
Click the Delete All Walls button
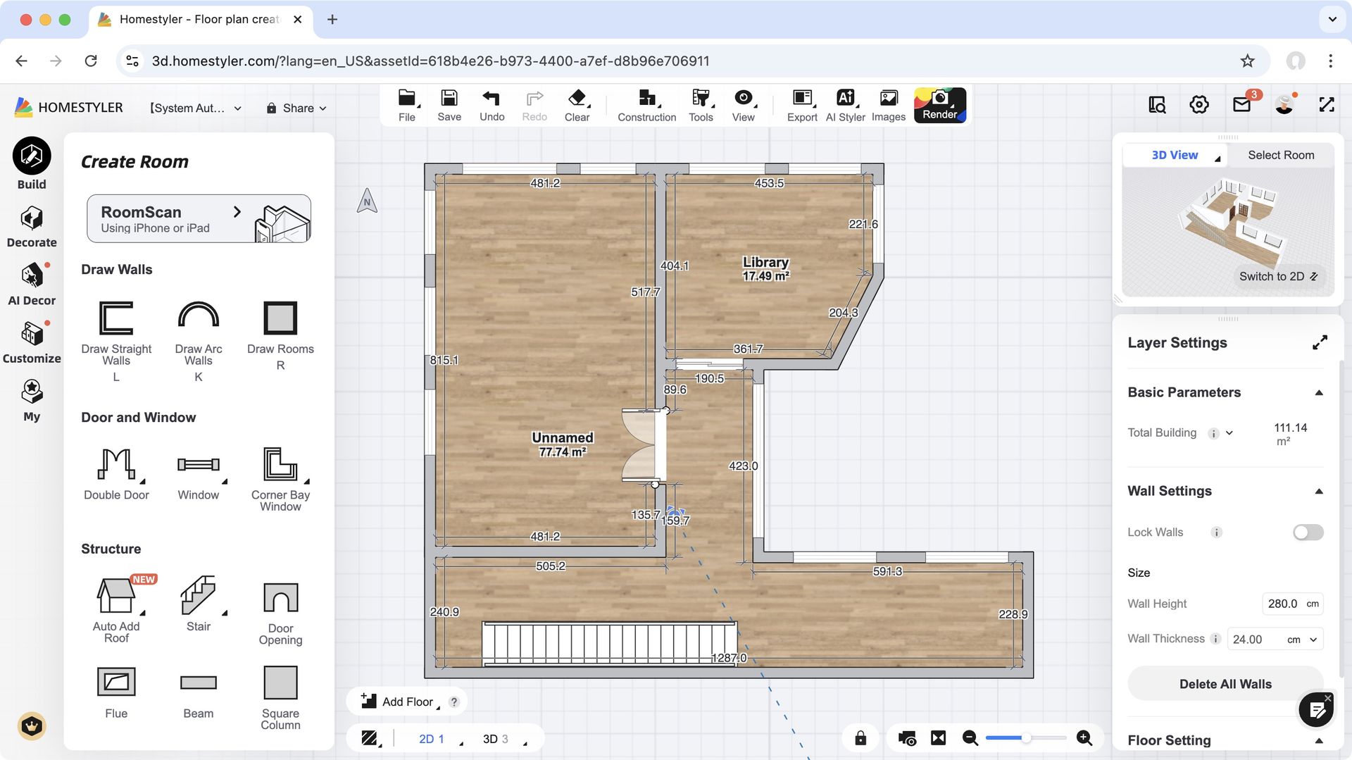tap(1225, 684)
